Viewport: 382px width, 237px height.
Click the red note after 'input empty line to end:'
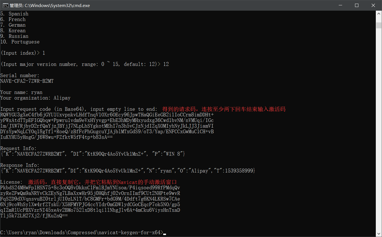pyautogui.click(x=224, y=109)
